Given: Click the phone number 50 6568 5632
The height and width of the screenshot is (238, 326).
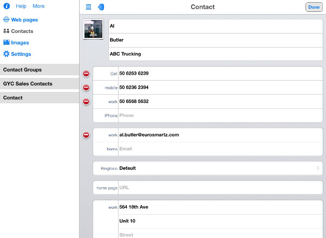Looking at the screenshot, I should [220, 102].
